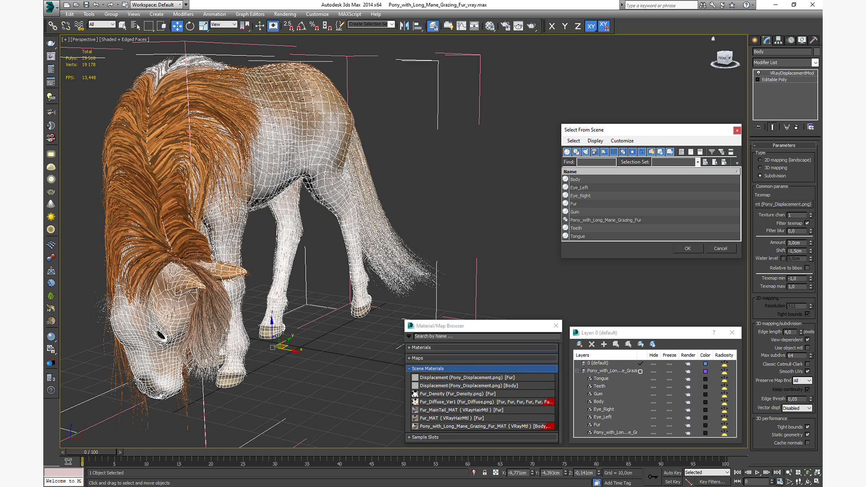Click the Customize tab in Select From Scene
866x487 pixels.
622,140
